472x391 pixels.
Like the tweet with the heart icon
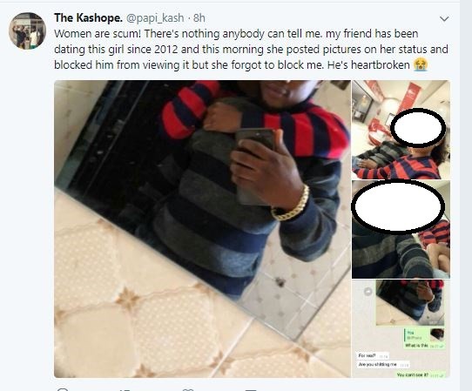[188, 389]
